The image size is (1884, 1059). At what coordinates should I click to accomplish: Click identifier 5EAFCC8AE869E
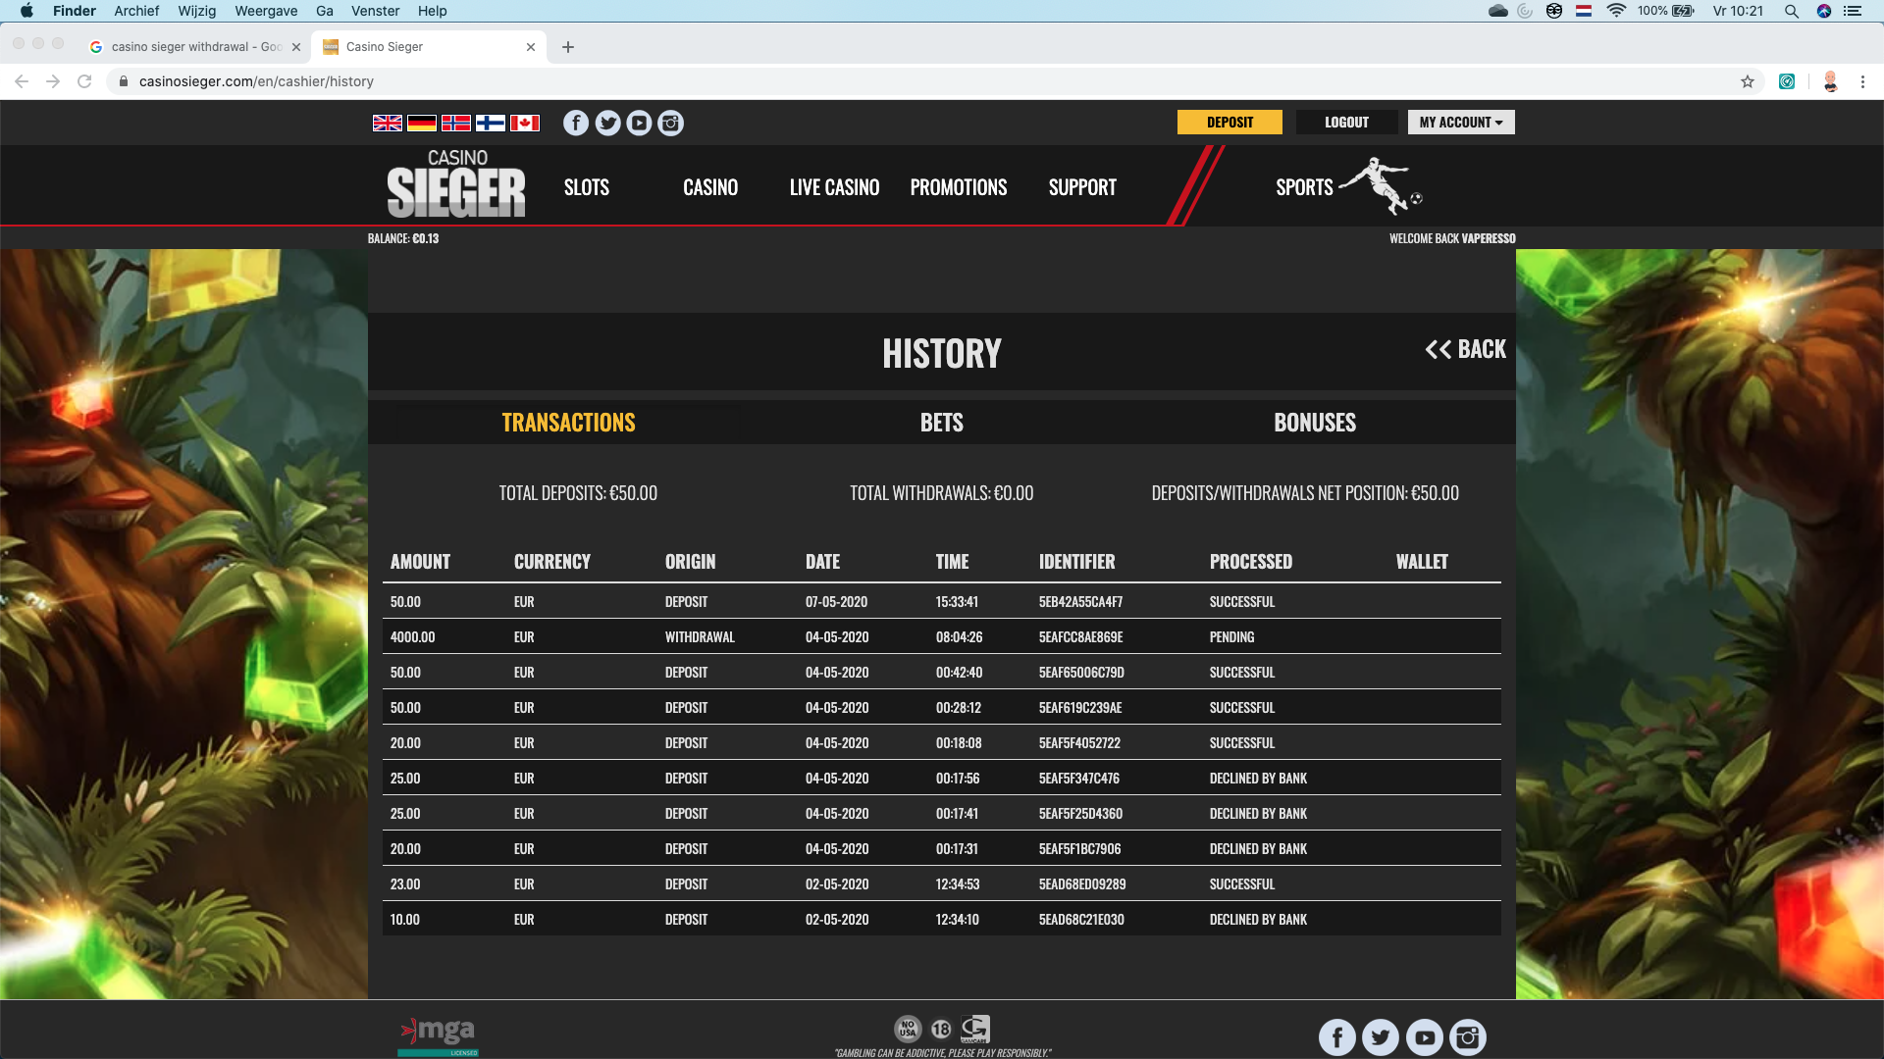(1081, 637)
